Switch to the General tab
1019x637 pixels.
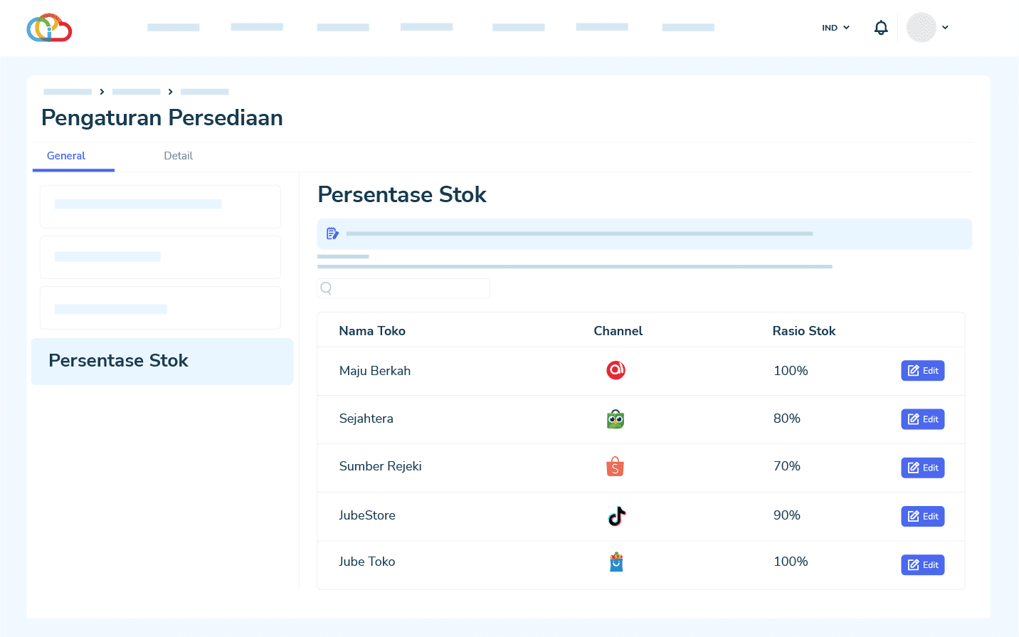coord(66,156)
